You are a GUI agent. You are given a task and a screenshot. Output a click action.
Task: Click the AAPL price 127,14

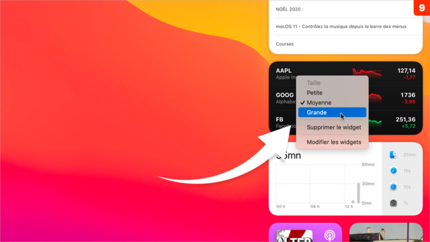(x=406, y=71)
